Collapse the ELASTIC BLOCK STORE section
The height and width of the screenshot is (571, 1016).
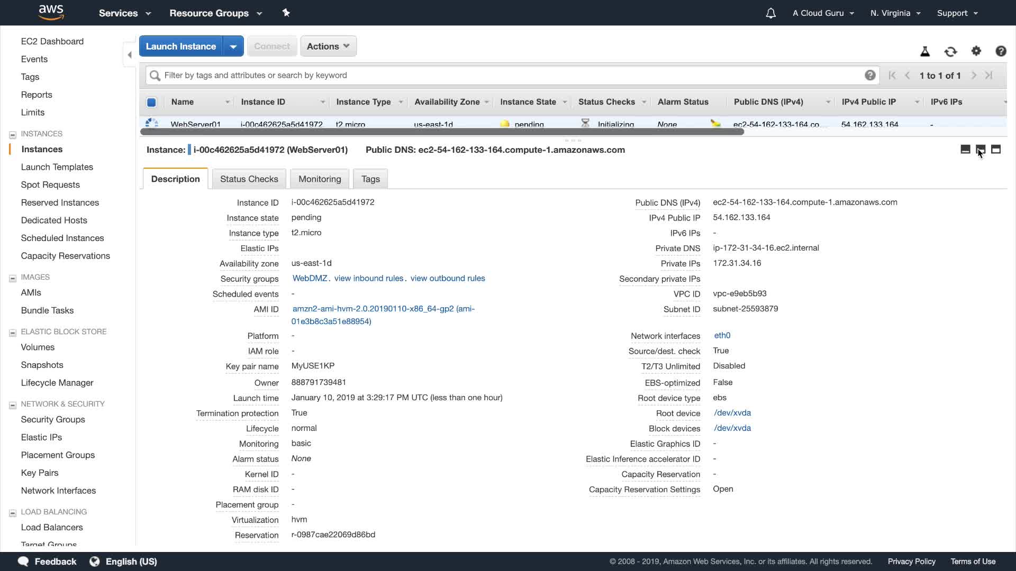[x=13, y=333]
